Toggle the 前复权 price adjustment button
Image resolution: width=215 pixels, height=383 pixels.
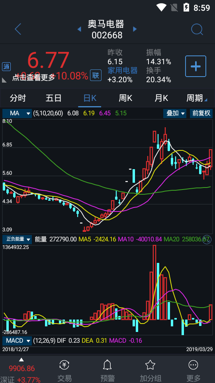coord(201,113)
